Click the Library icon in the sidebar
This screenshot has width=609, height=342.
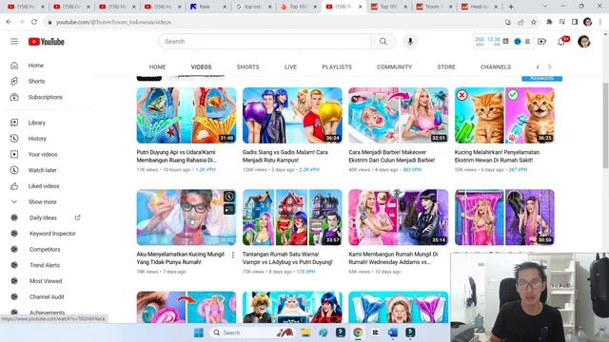14,123
